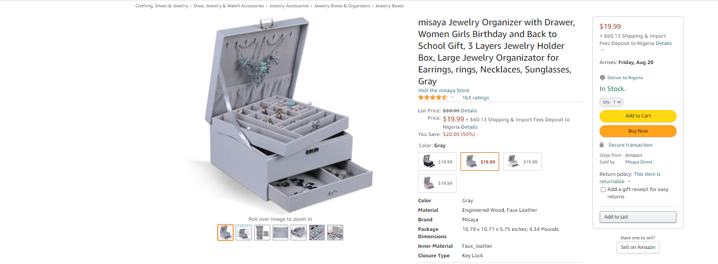Screen dimensions: 718x264
Task: Expand the returnable policy chevron
Action: coord(629,181)
